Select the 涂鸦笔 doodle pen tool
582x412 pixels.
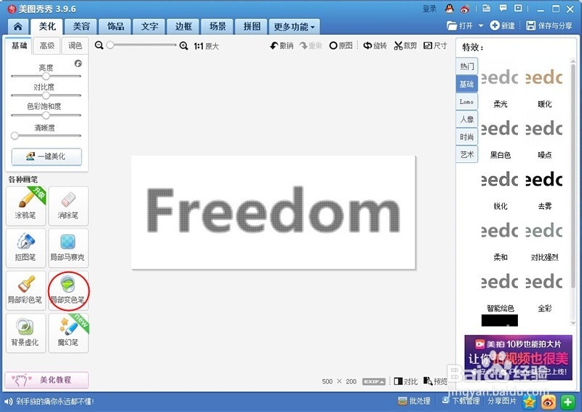(x=25, y=206)
